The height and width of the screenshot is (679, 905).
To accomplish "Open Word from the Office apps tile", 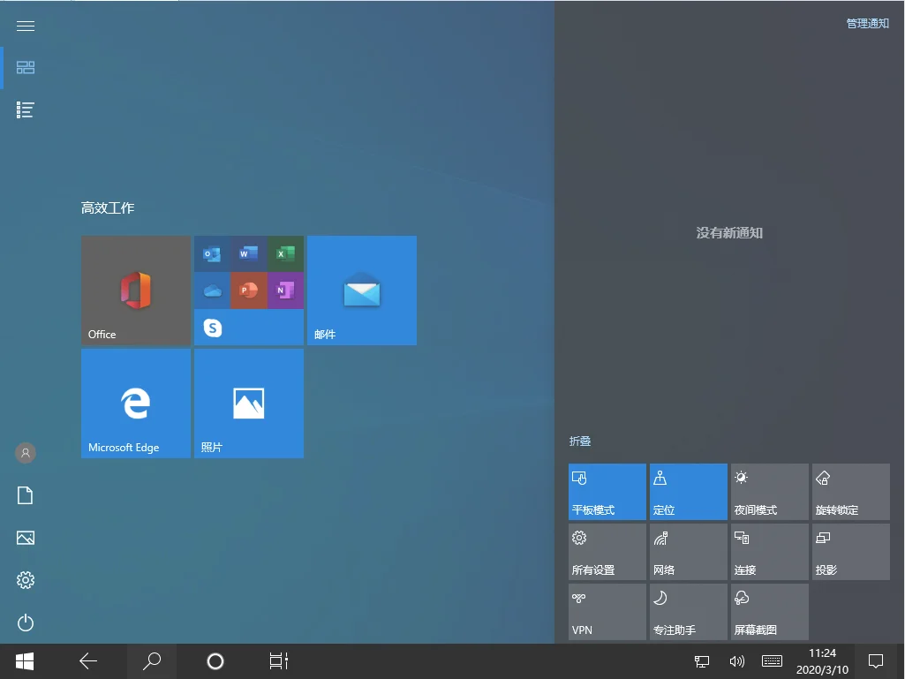I will (249, 254).
